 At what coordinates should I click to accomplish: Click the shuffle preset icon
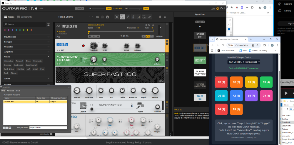tap(97, 17)
